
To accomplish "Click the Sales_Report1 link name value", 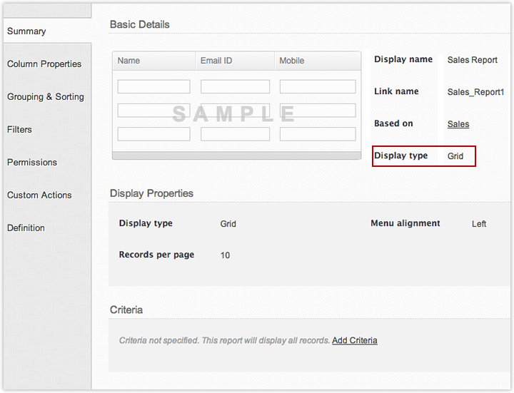I will [475, 92].
